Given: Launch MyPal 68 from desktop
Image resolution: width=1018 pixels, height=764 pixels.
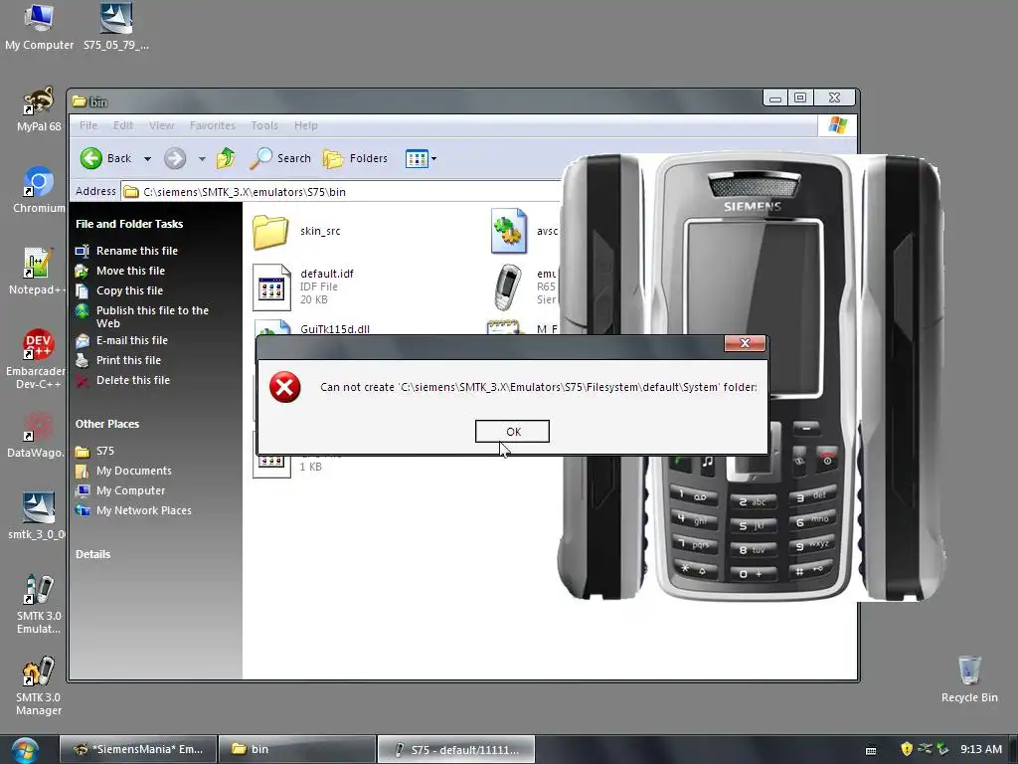Looking at the screenshot, I should (39, 109).
